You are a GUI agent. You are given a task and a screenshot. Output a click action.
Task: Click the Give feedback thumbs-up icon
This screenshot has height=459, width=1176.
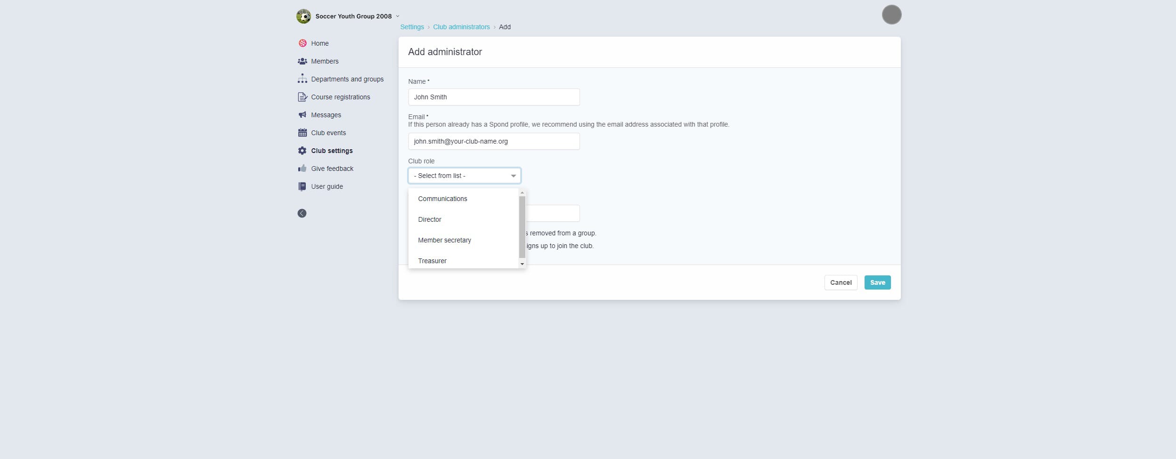click(302, 169)
